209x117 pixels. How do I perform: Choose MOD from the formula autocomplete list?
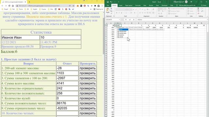pos(123,30)
